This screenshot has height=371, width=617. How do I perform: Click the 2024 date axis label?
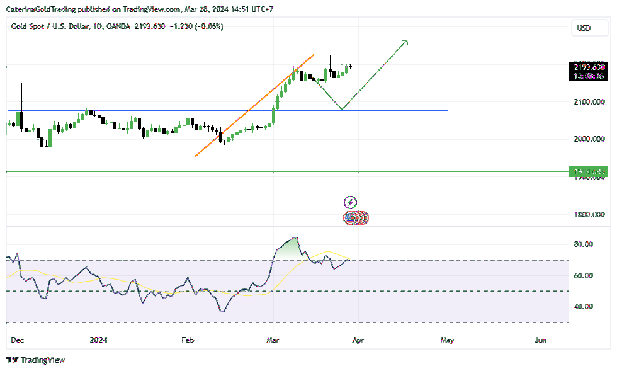[98, 340]
